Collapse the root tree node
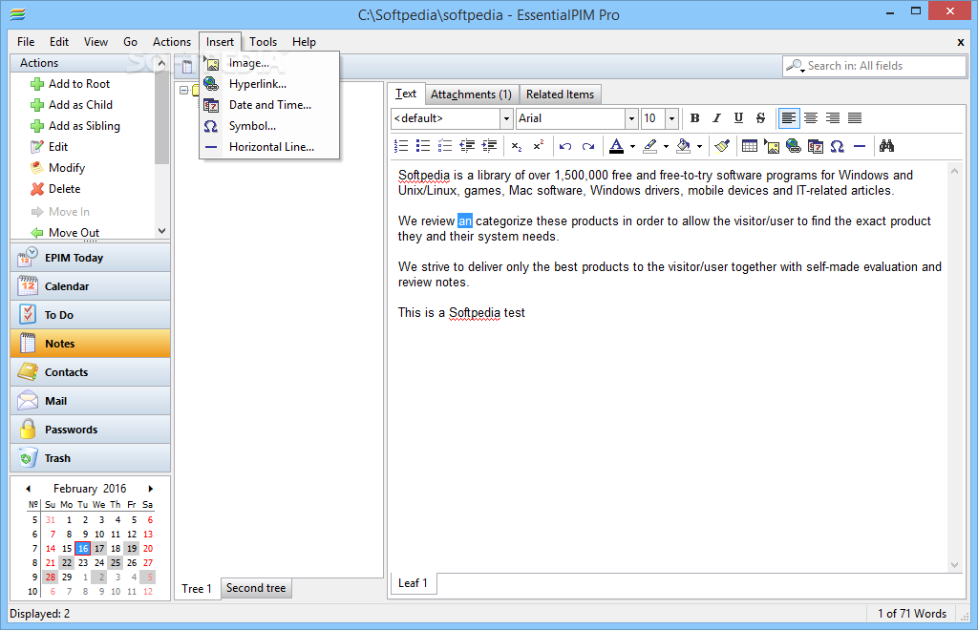Image resolution: width=978 pixels, height=630 pixels. [184, 91]
